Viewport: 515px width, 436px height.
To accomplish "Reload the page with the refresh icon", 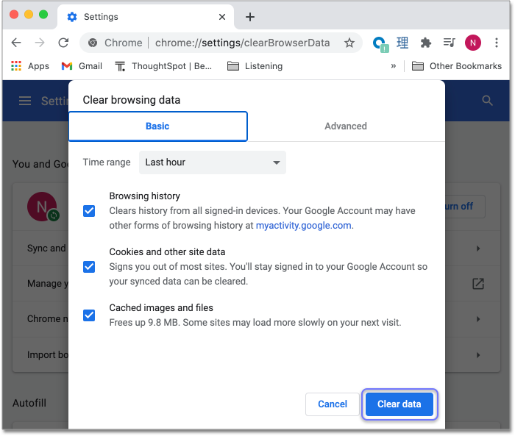I will 63,43.
